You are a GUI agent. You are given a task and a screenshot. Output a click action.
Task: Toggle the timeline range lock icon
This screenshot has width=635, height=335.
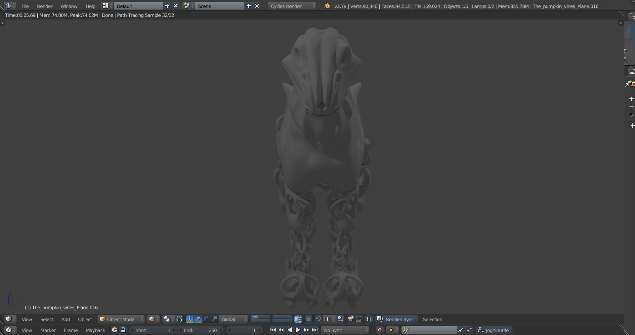(123, 330)
